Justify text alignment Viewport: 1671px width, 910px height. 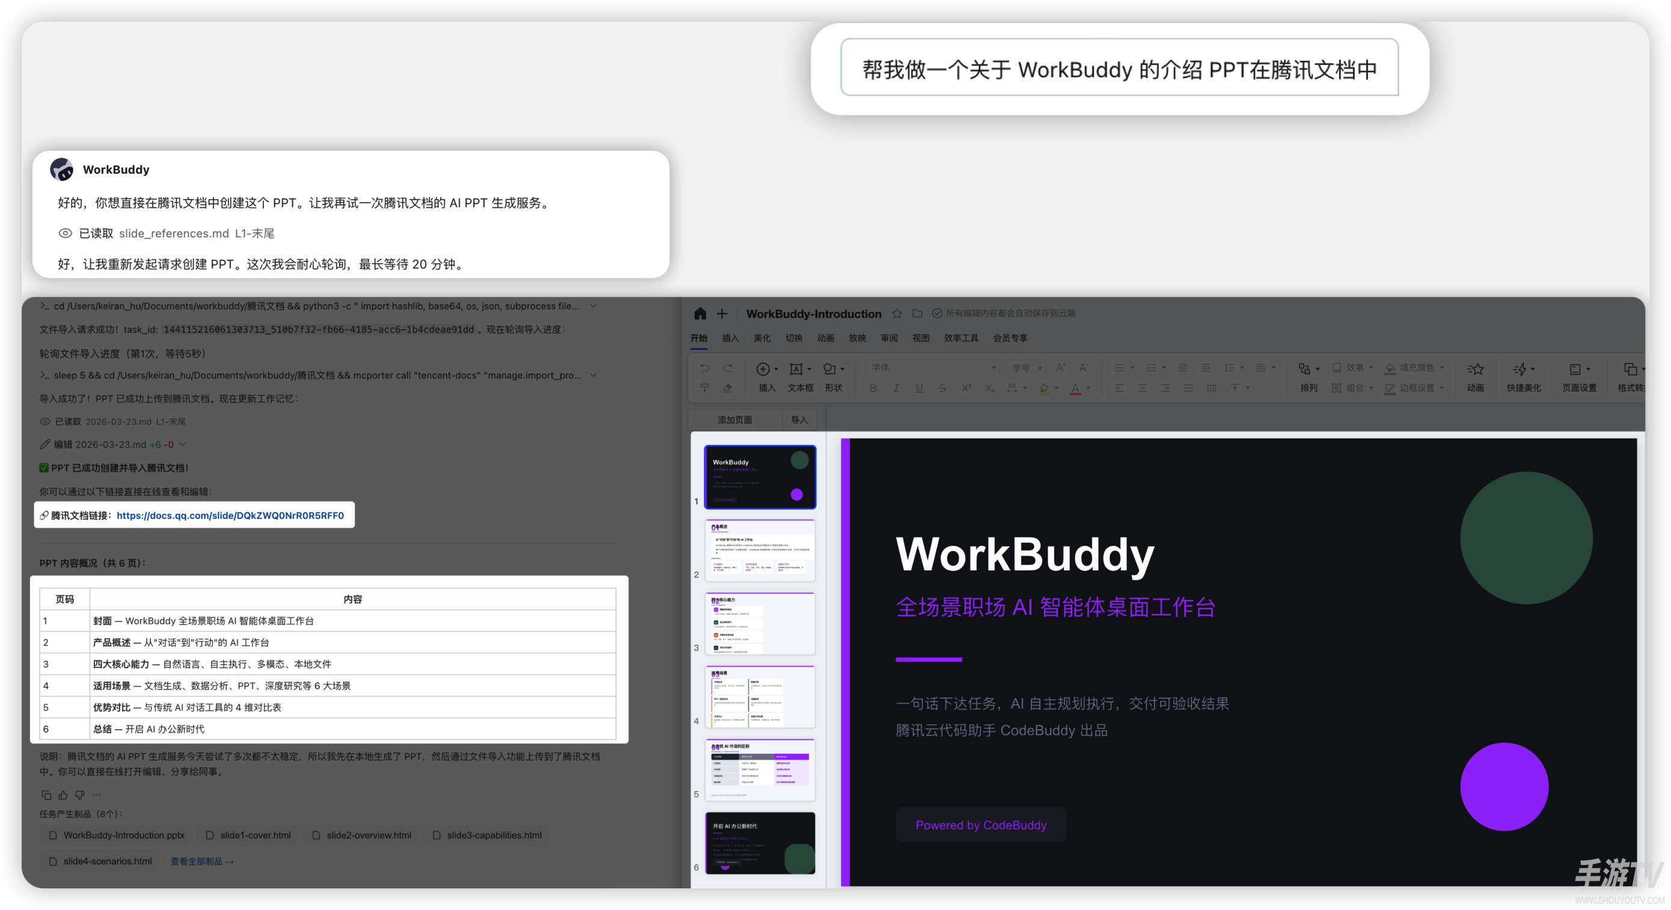click(x=1188, y=388)
